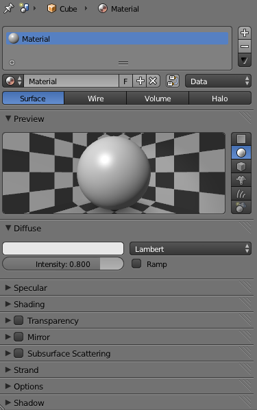257x410 pixels.
Task: Expand the Shadow panel
Action: pos(8,402)
